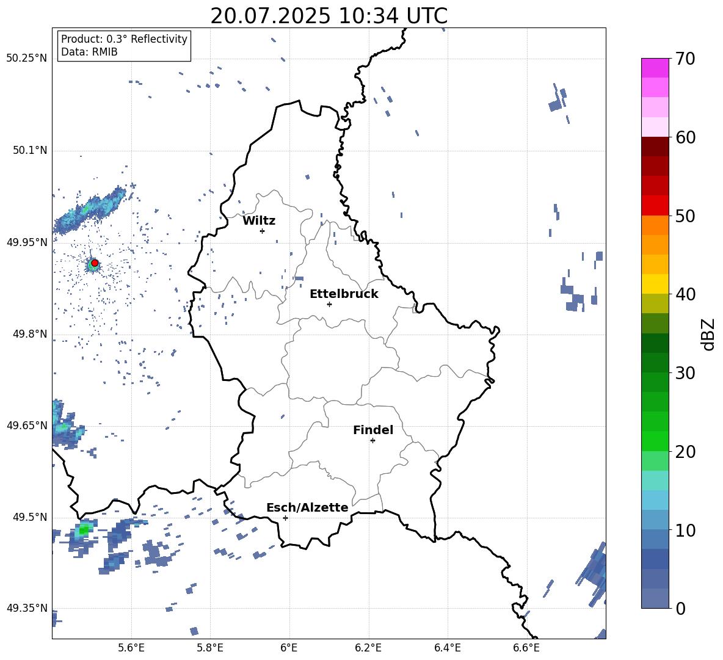Click the 50 tick on colorbar
723x660 pixels.
click(685, 216)
